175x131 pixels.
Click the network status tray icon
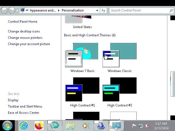tap(141, 126)
